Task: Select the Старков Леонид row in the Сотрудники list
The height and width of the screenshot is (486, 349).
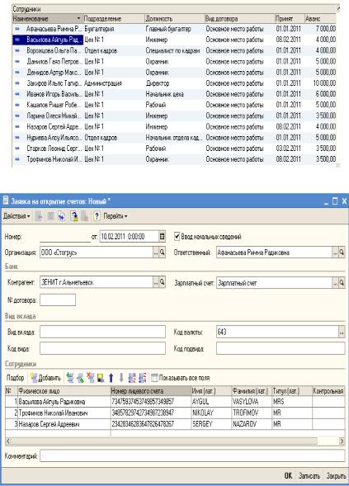Action: click(174, 149)
